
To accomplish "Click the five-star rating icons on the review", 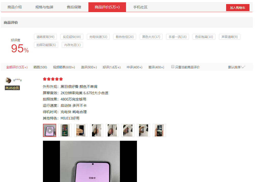I will point(53,79).
